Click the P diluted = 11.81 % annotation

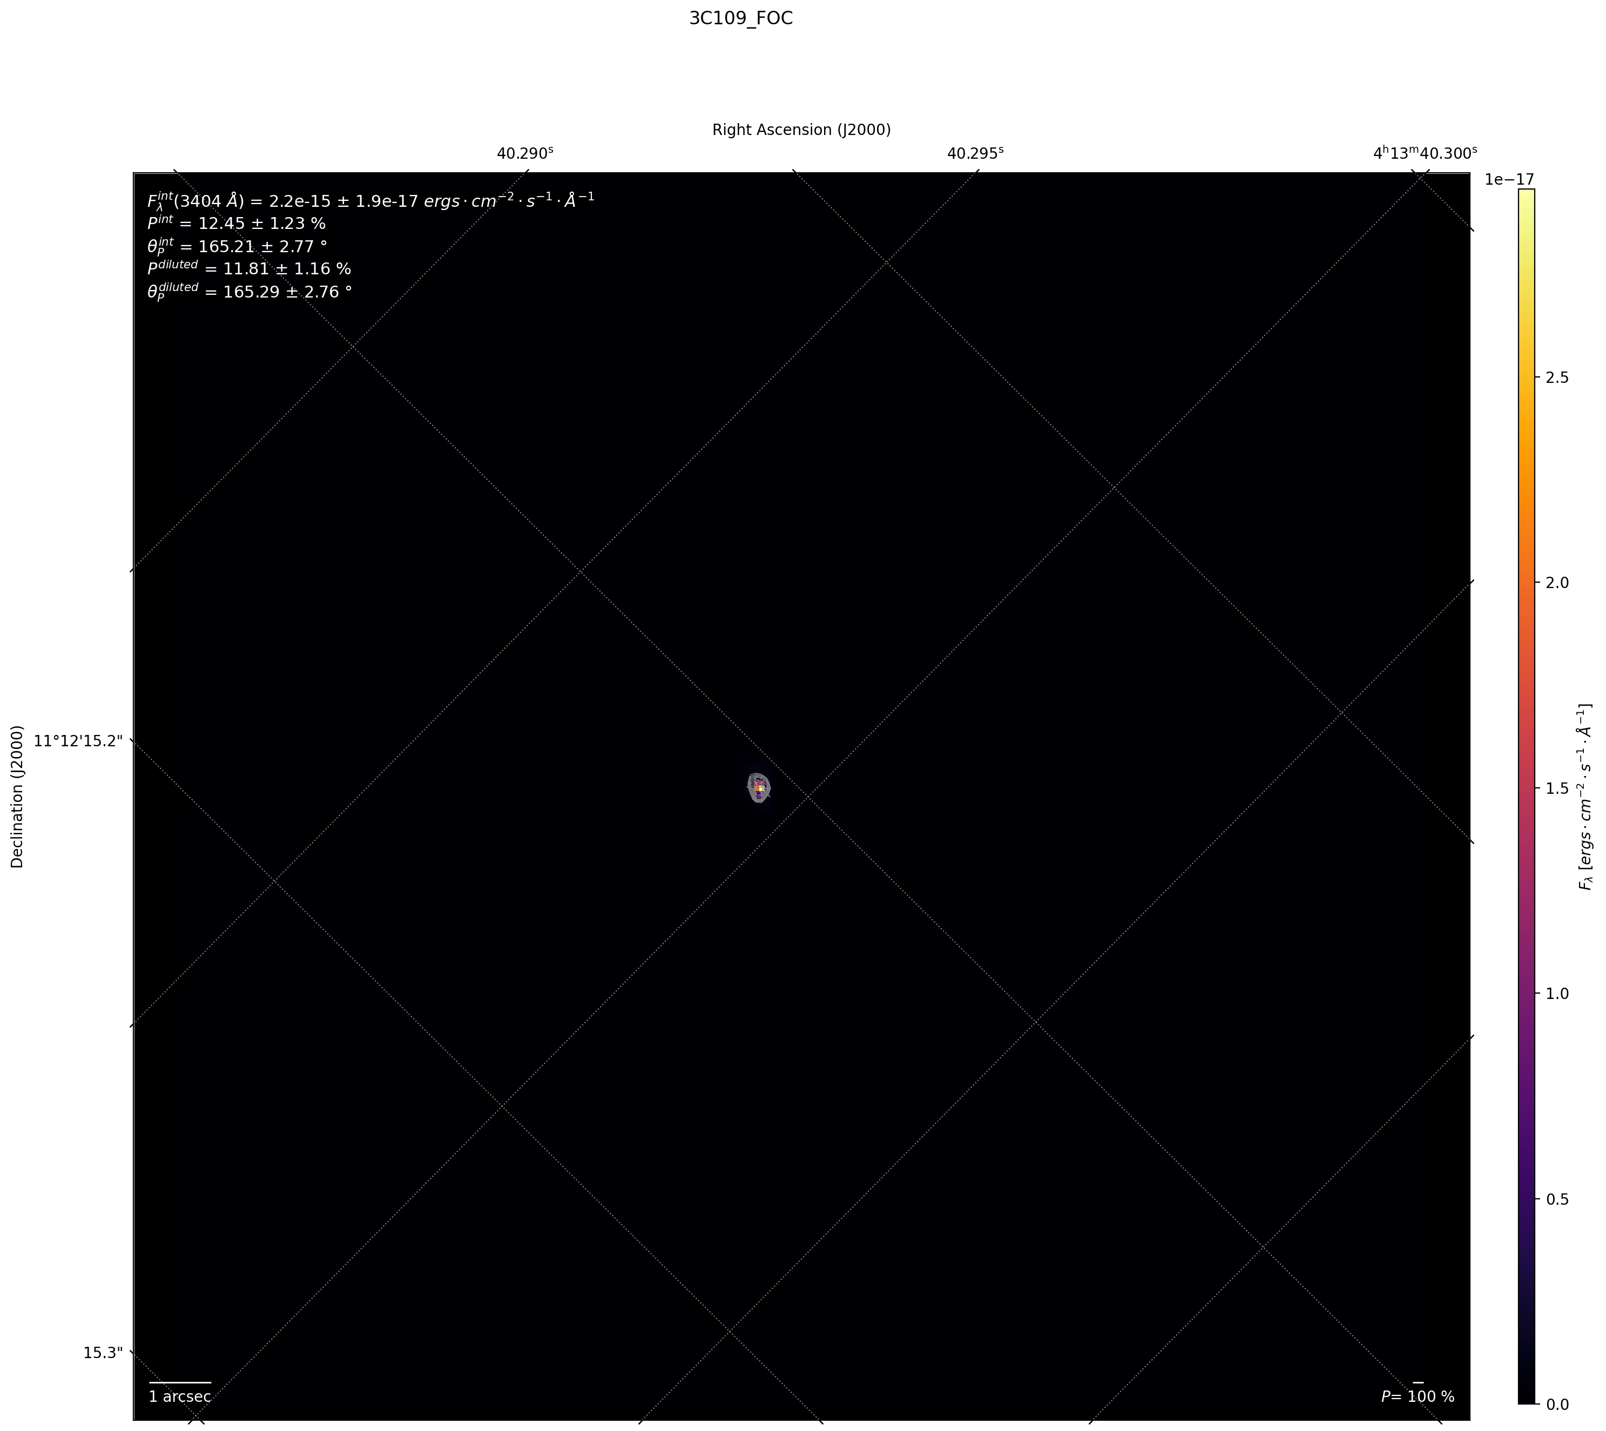click(x=248, y=269)
